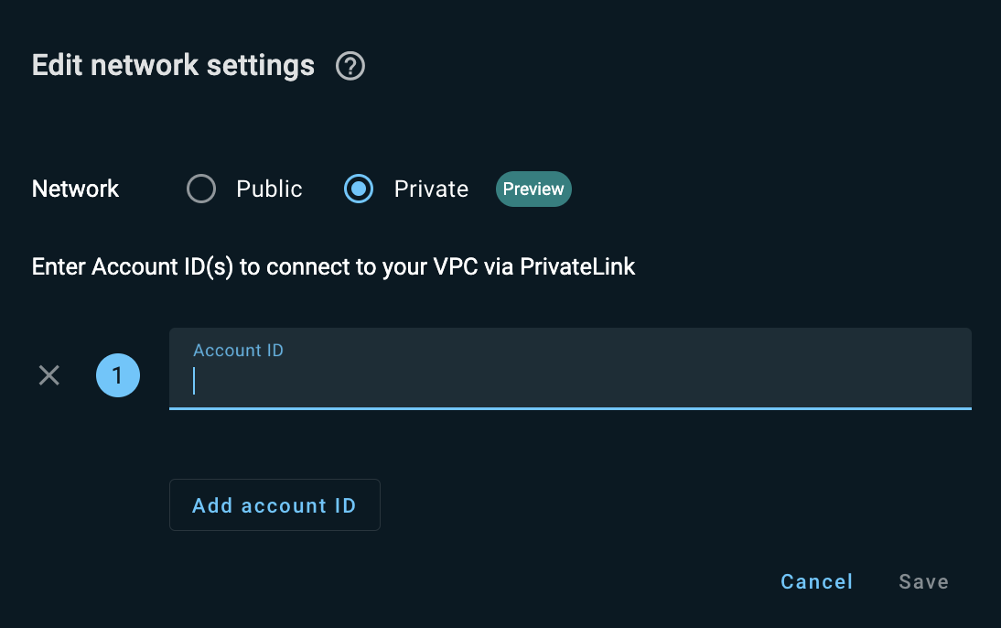The width and height of the screenshot is (1001, 628).
Task: Delete the first account ID entry
Action: pyautogui.click(x=49, y=375)
